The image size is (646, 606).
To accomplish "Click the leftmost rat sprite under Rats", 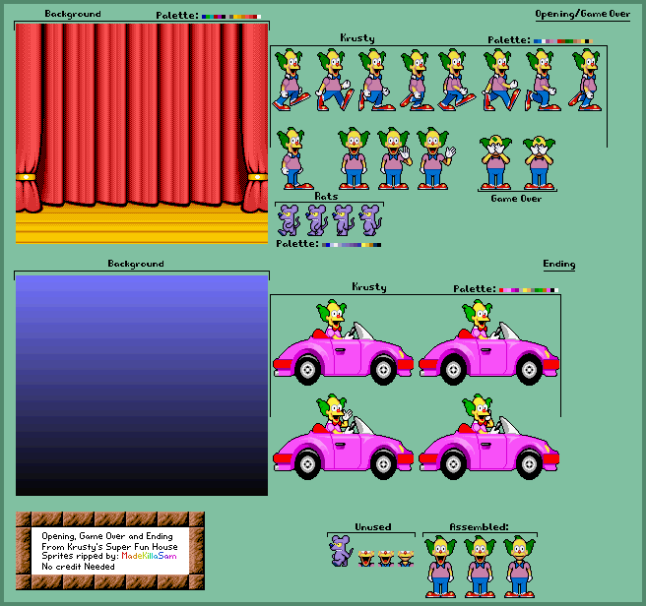I will click(x=288, y=219).
